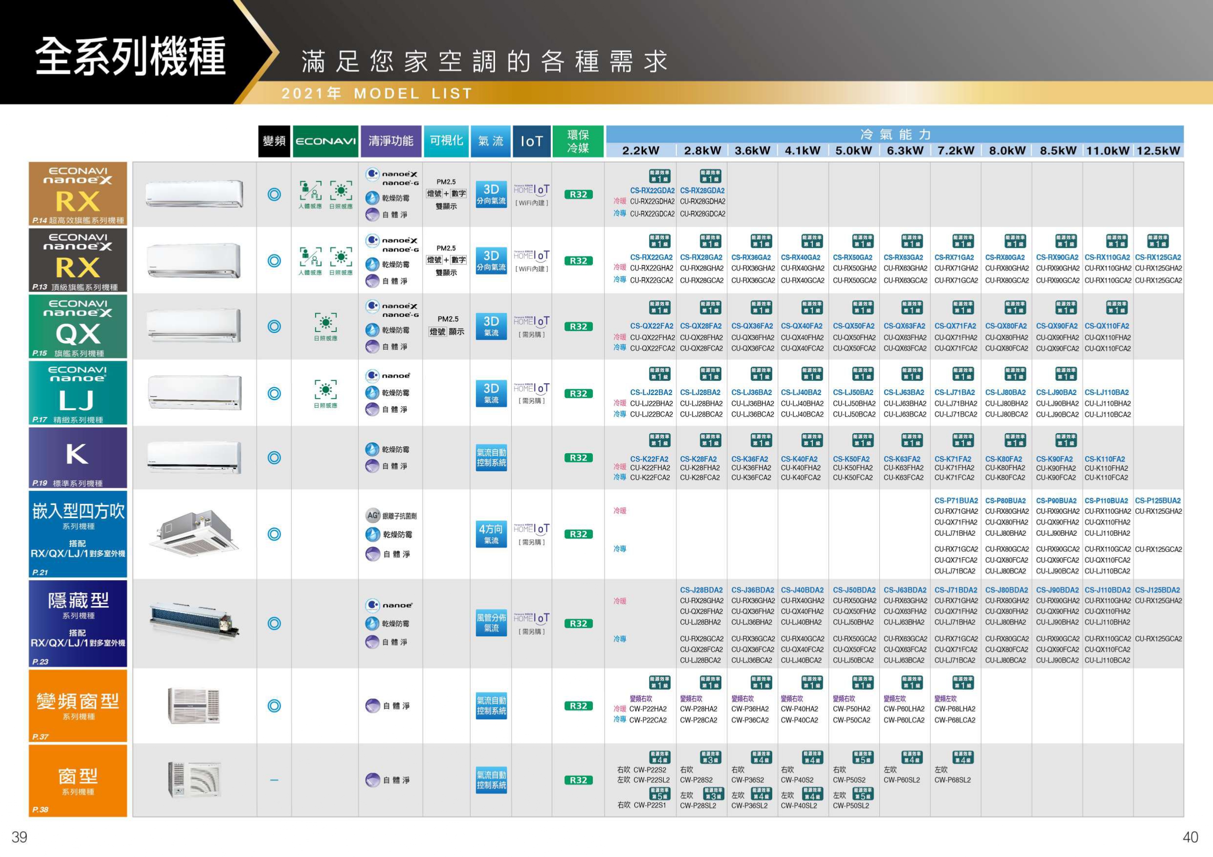The width and height of the screenshot is (1213, 857).
Task: Click the K series wall unit image
Action: [195, 457]
